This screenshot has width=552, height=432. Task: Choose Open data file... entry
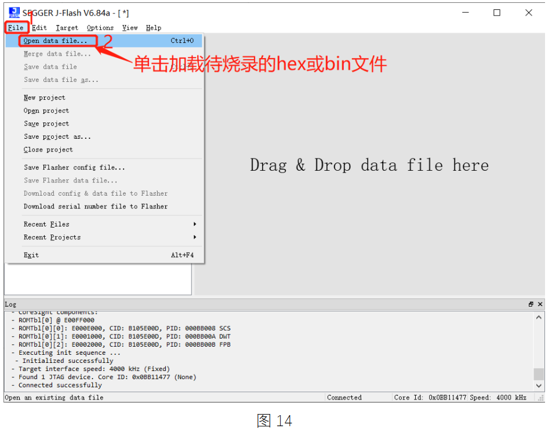click(104, 41)
